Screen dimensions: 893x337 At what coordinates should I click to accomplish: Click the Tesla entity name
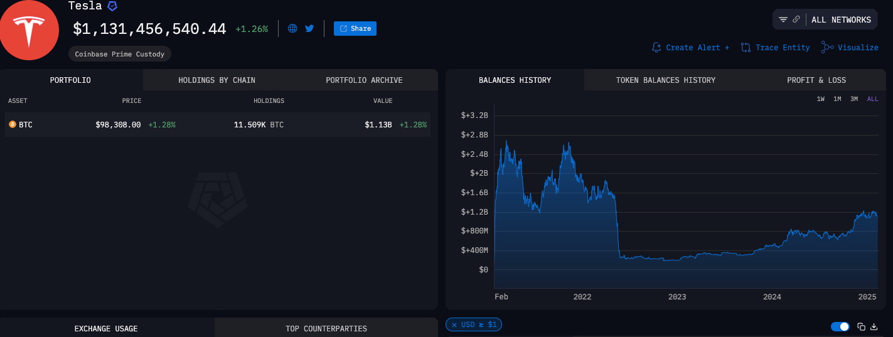click(85, 6)
